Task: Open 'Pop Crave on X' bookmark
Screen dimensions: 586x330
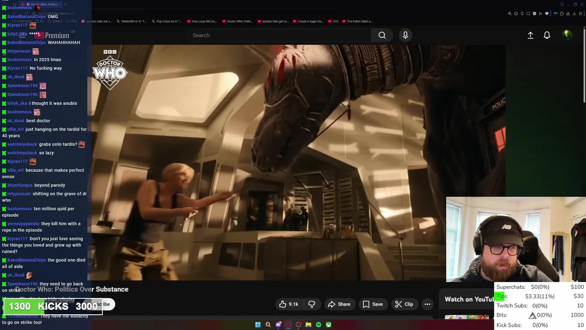Action: pyautogui.click(x=167, y=21)
